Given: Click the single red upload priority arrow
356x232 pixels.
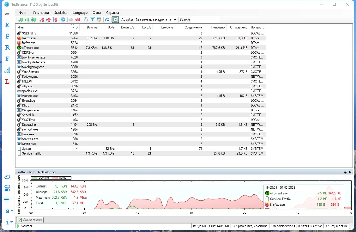Looking at the screenshot, I should tap(42, 20).
